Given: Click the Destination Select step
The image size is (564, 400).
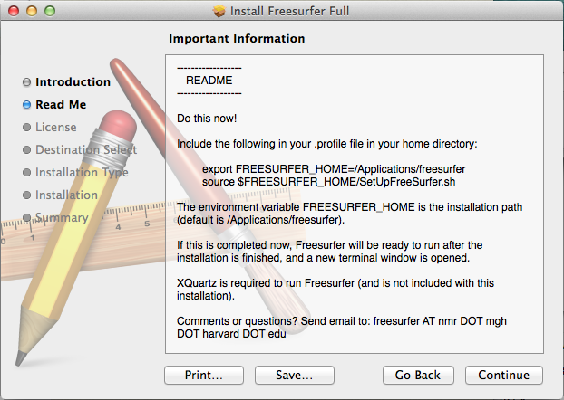Looking at the screenshot, I should (86, 150).
